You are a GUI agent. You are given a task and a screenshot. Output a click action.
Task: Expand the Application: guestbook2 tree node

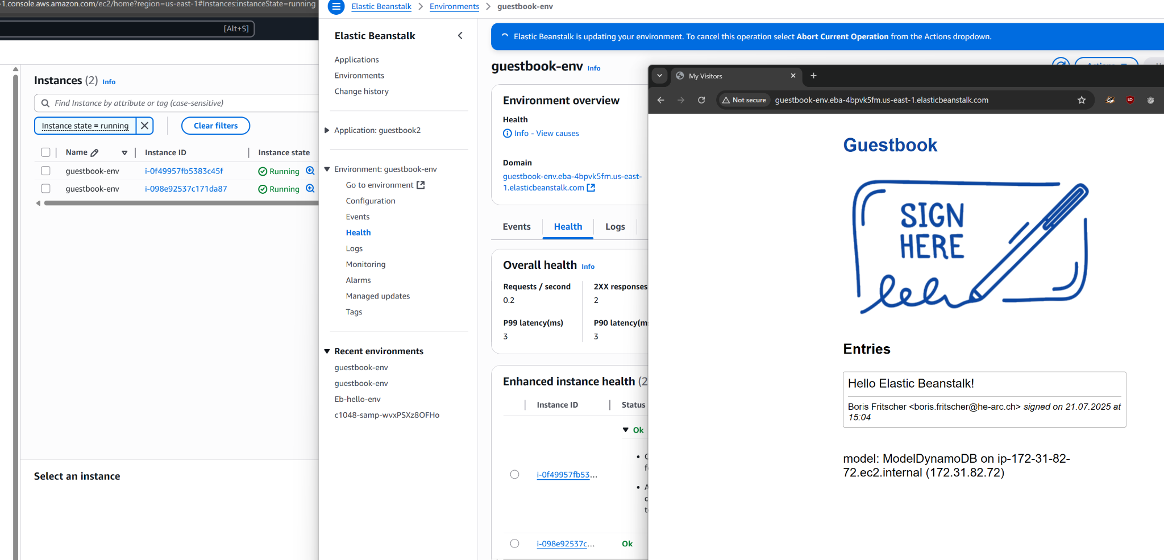pyautogui.click(x=327, y=130)
